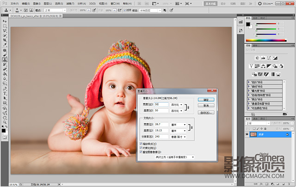
Task: Click the 确定 (OK) button
Action: pos(206,99)
